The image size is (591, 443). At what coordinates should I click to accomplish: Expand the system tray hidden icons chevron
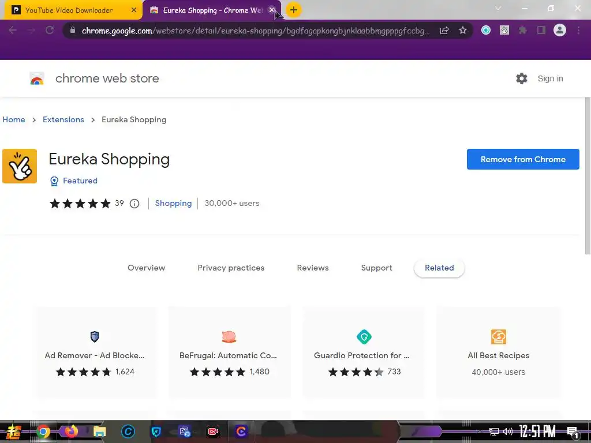tap(480, 431)
